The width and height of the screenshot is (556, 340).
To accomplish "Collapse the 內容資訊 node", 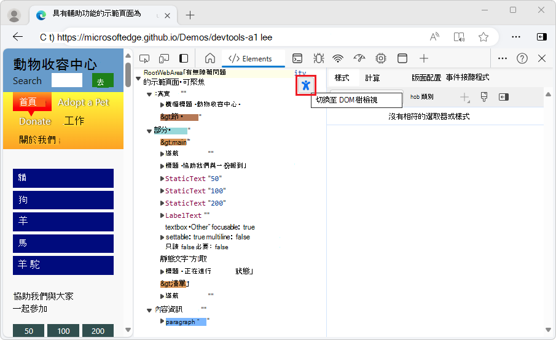I will point(149,311).
